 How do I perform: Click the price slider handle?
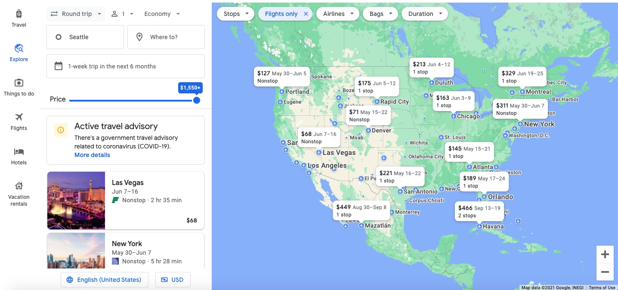(197, 100)
